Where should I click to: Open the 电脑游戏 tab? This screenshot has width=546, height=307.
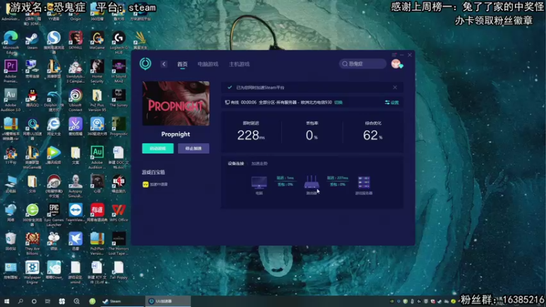pos(208,64)
